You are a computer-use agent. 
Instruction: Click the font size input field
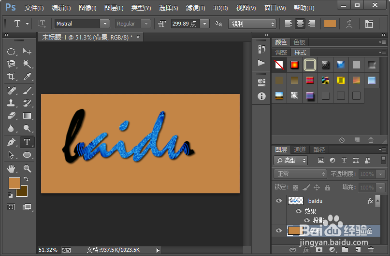tap(185, 24)
